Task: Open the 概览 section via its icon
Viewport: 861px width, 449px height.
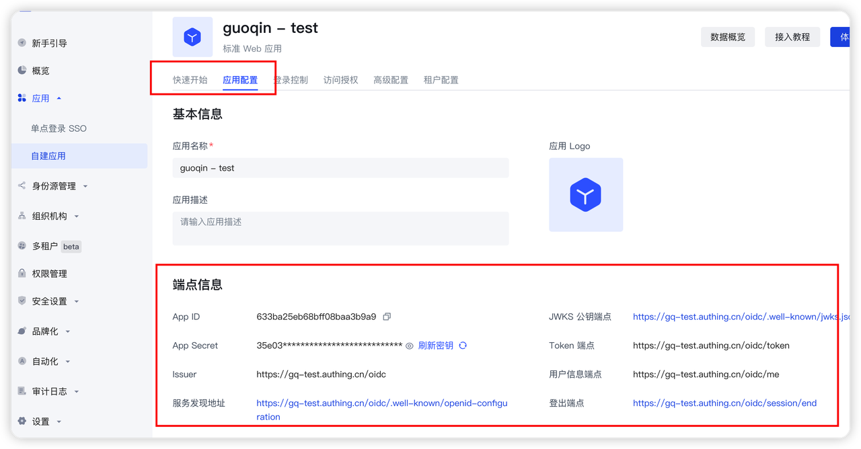Action: (22, 70)
